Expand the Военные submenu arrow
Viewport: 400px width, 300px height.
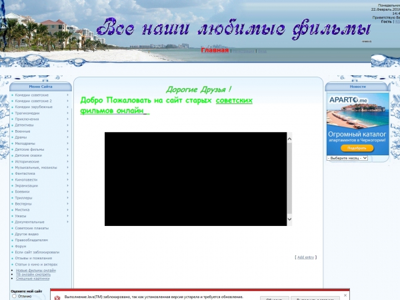click(x=67, y=131)
